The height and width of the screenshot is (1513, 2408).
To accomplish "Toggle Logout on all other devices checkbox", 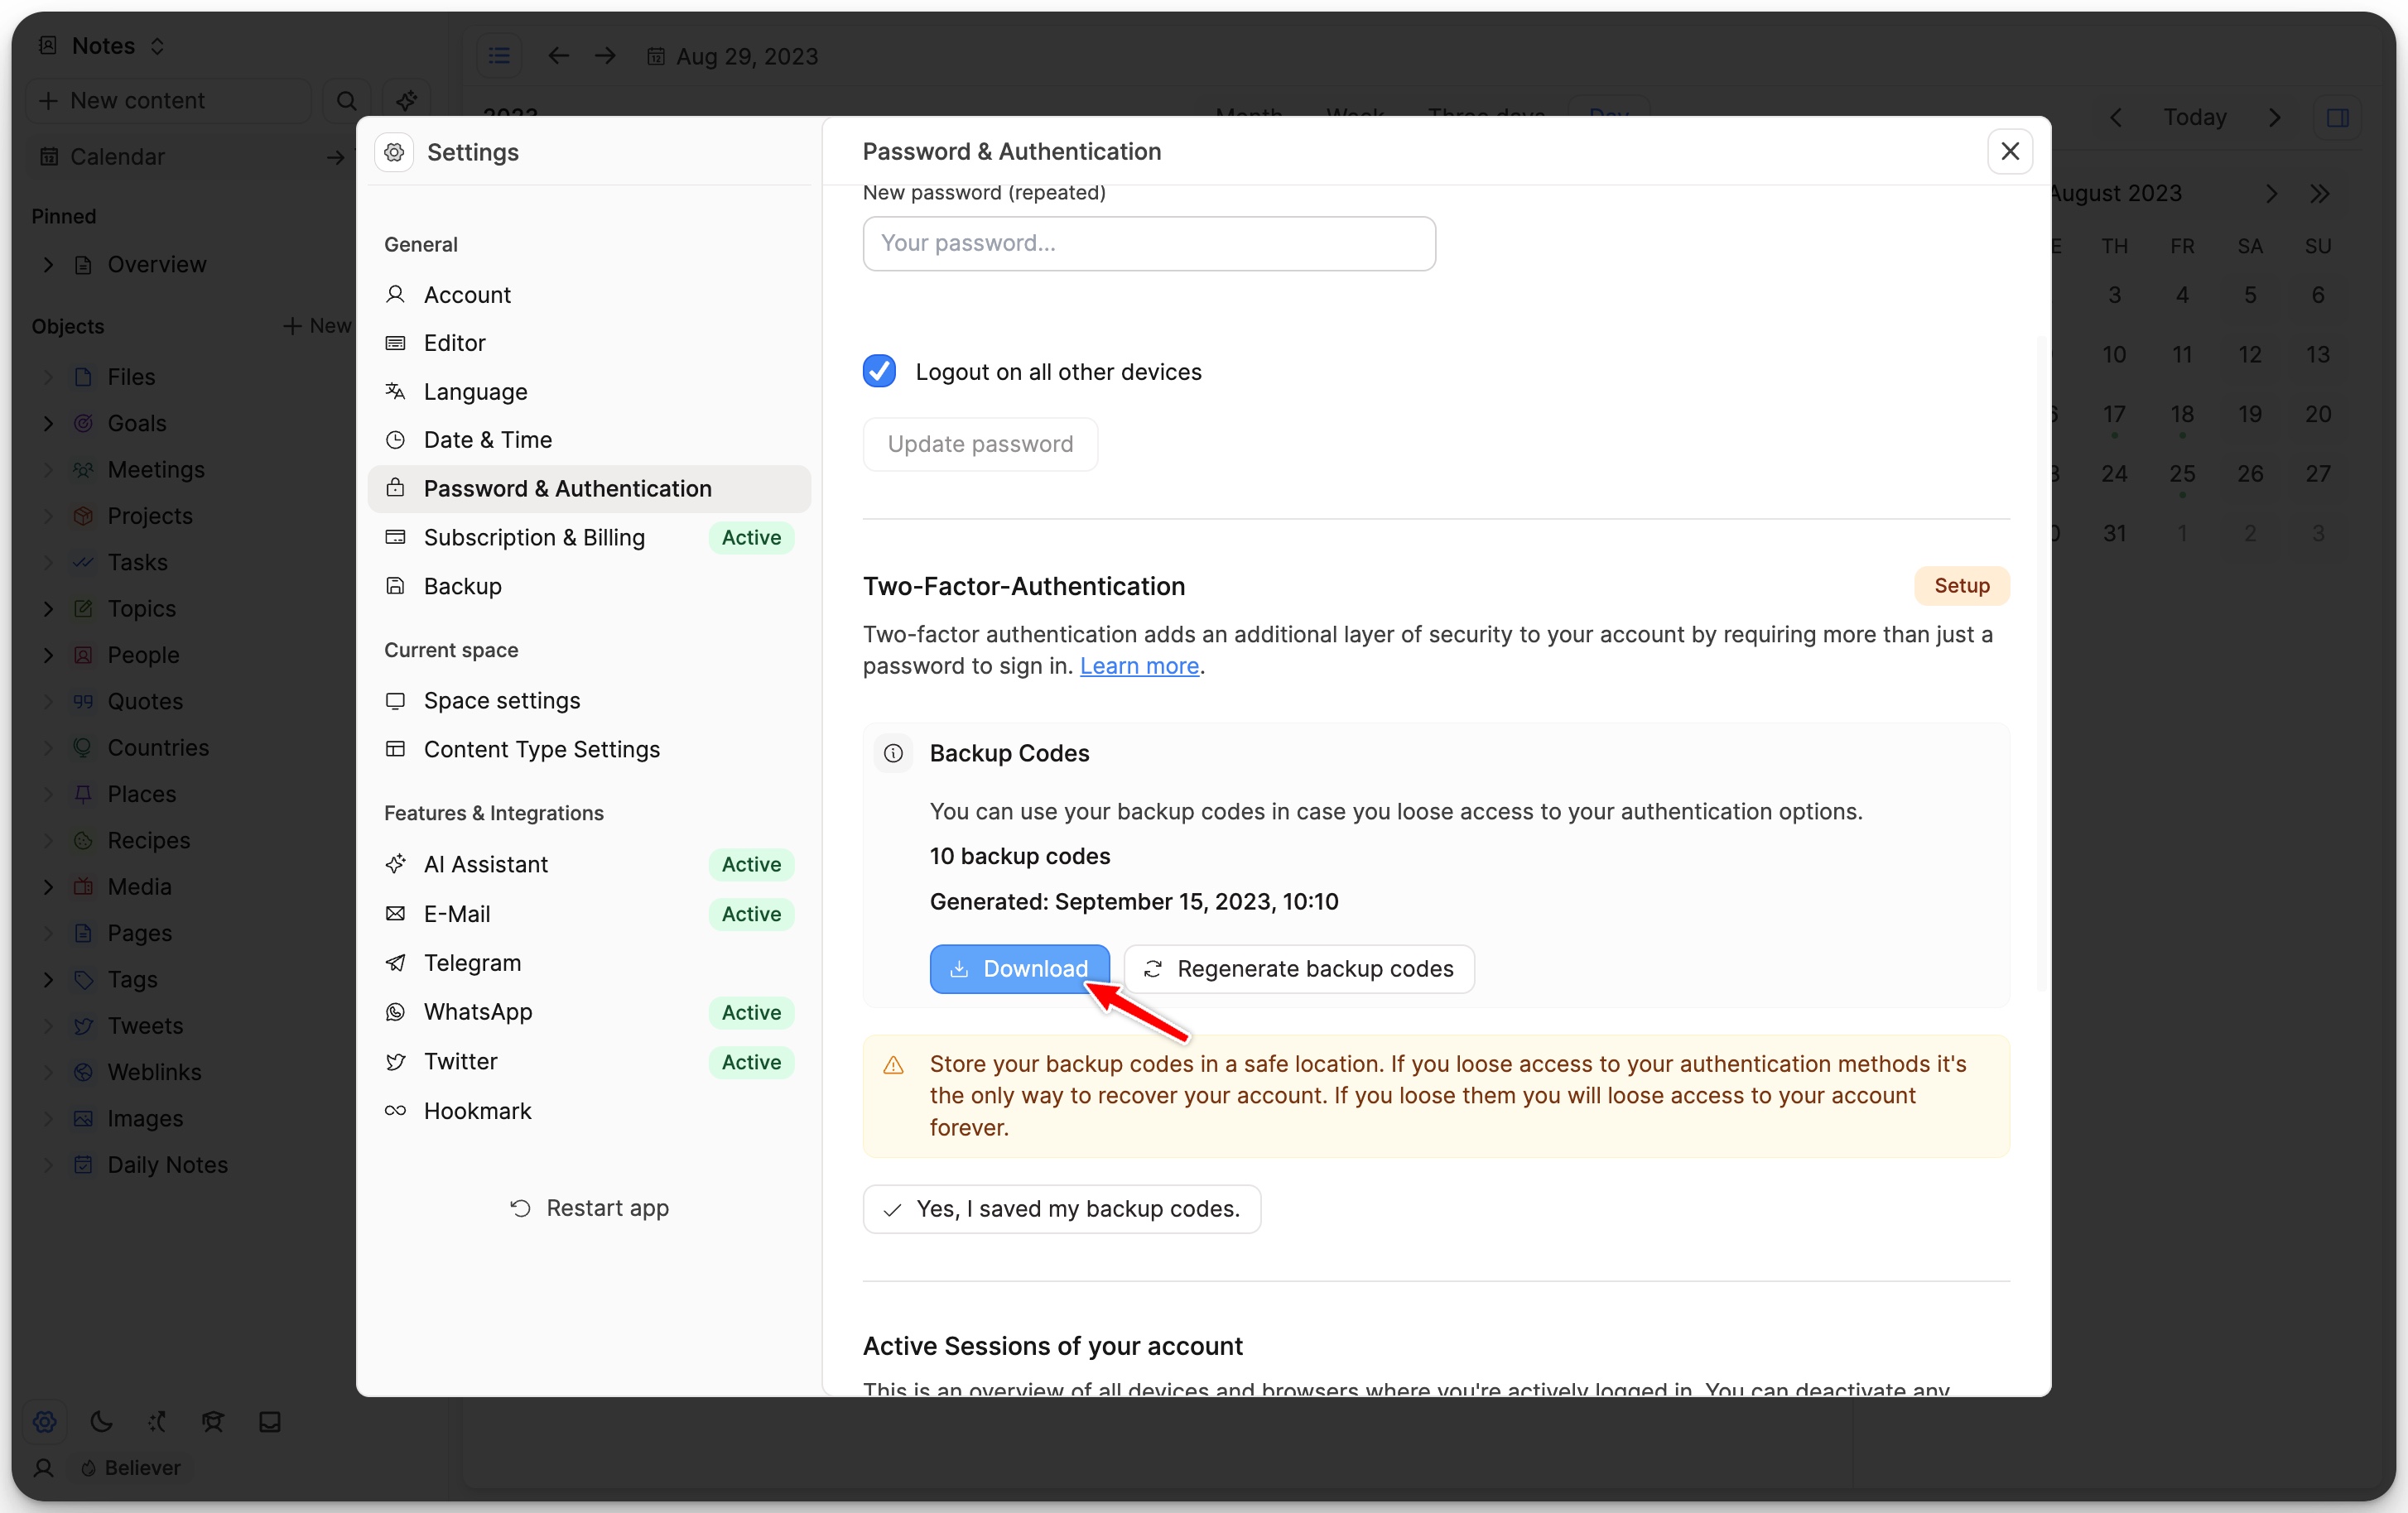I will click(x=880, y=372).
